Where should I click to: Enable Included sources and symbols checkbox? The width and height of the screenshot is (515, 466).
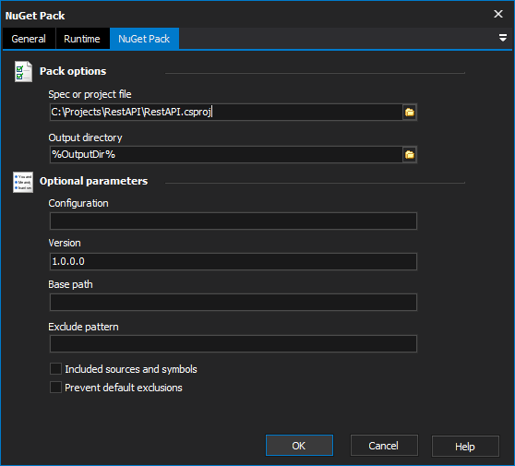click(x=55, y=369)
